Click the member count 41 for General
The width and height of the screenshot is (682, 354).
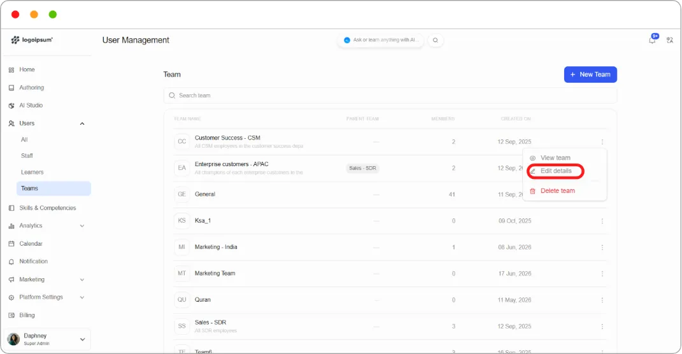pos(452,194)
